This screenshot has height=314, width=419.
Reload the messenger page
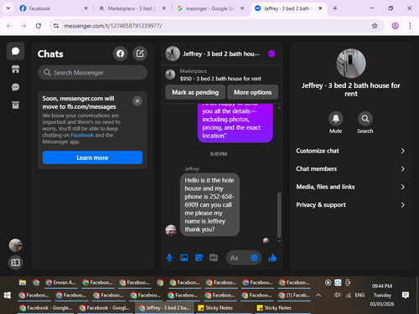click(x=39, y=26)
